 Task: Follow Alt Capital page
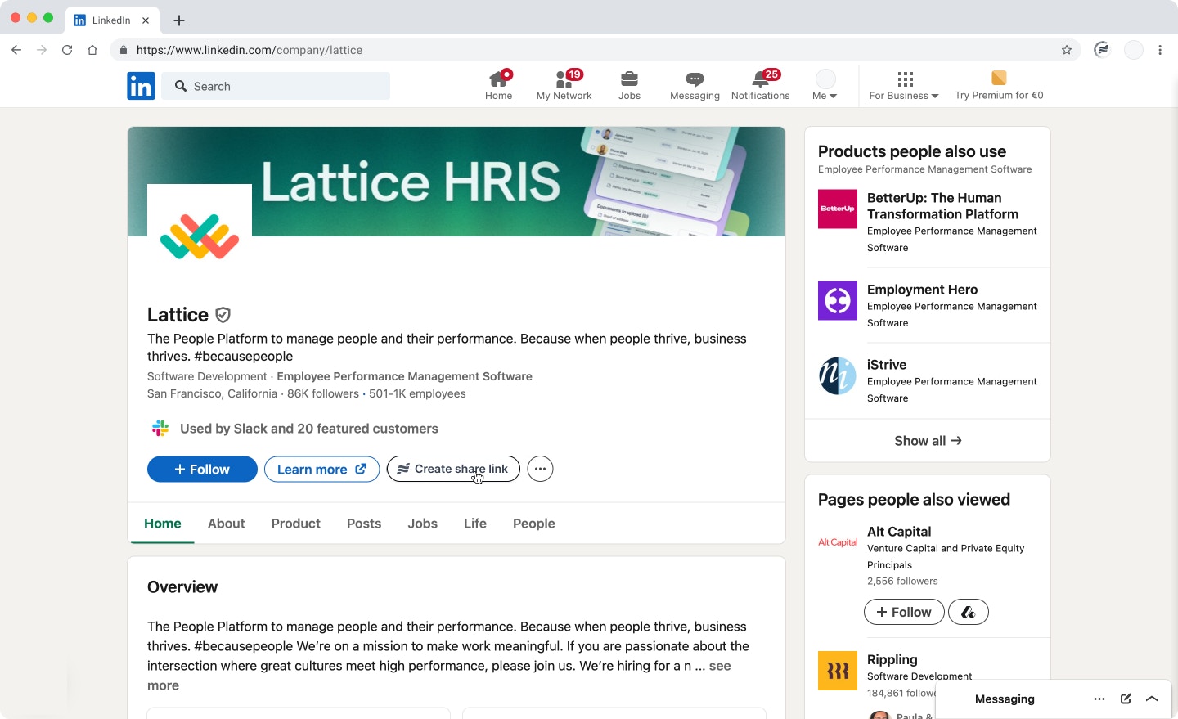click(x=904, y=612)
